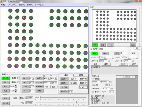Open the 2Dプロファイル profile view

[64, 79]
